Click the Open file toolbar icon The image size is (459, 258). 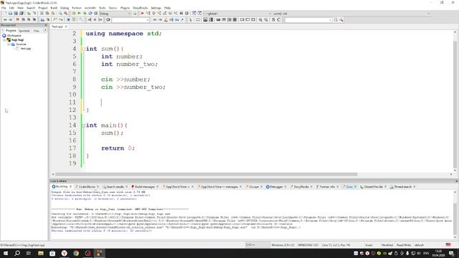10,14
